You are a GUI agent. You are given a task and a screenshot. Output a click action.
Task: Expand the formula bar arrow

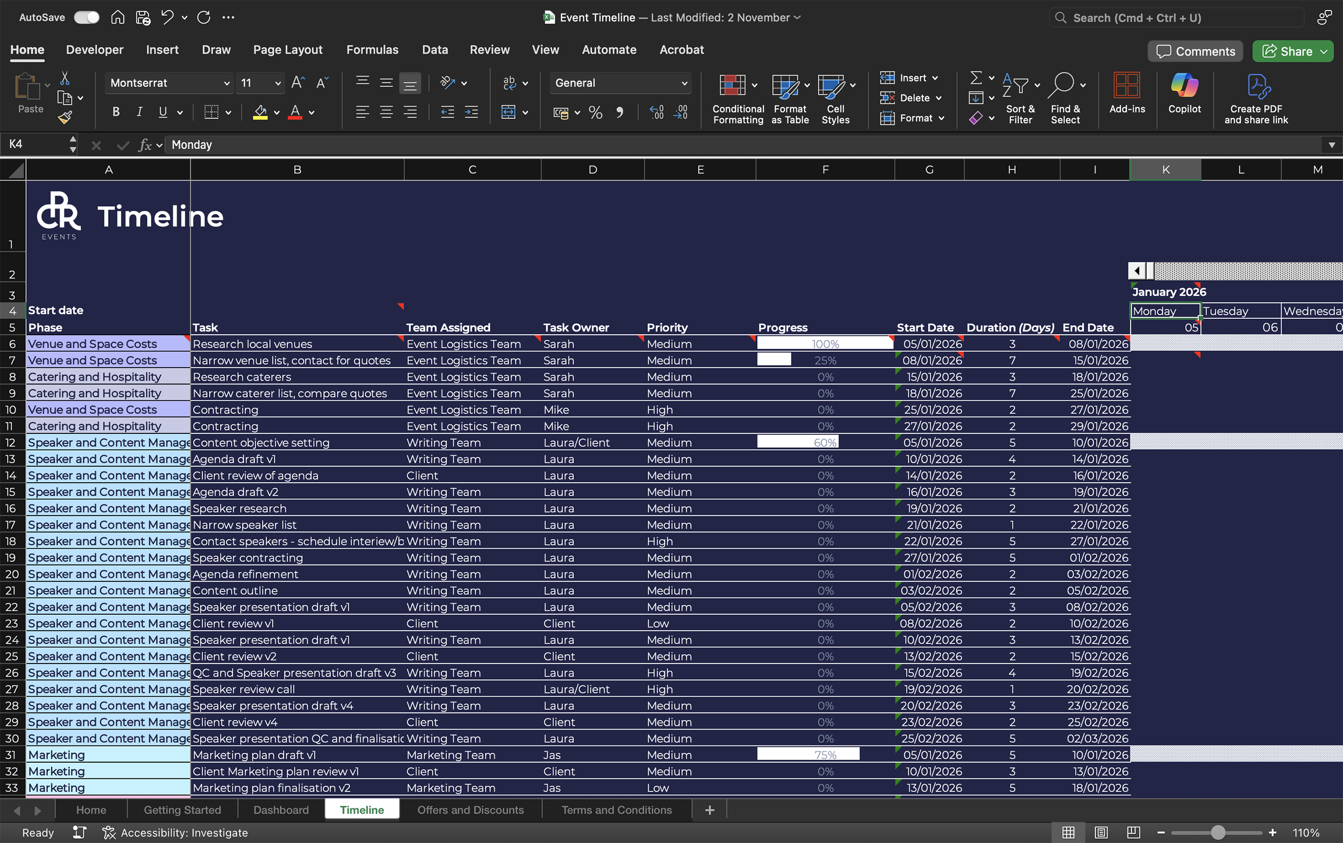[x=1331, y=145]
